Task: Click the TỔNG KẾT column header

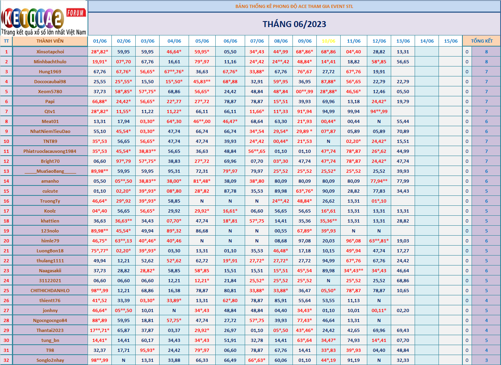Action: (482, 41)
